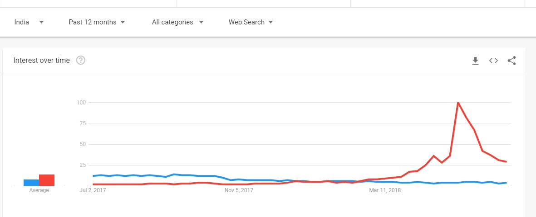
Task: Click the 50 value on the y-axis
Action: [x=83, y=144]
